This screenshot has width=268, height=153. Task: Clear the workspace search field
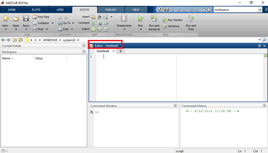260,10
